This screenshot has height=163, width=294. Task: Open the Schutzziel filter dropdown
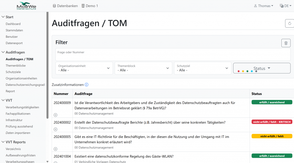point(202,68)
